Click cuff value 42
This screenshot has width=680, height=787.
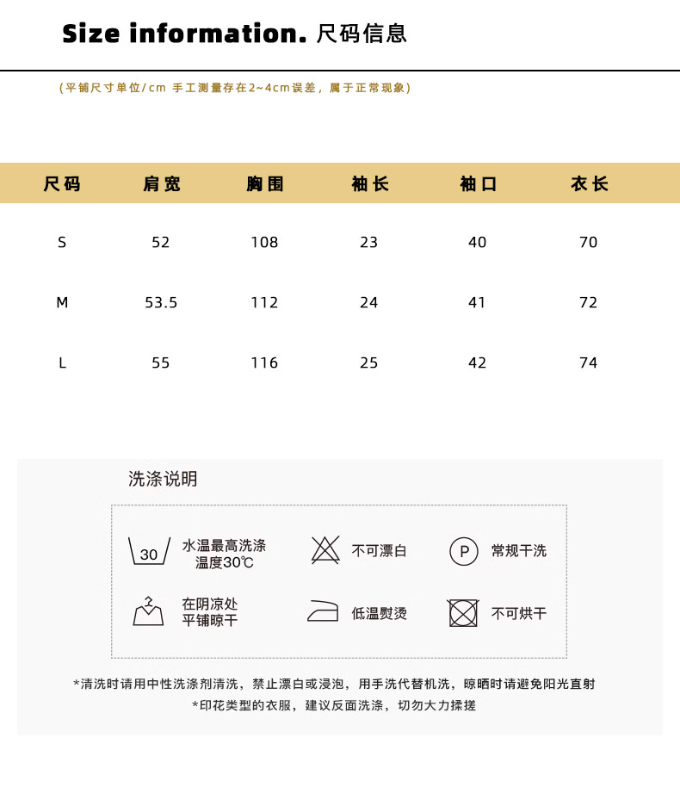tap(477, 363)
